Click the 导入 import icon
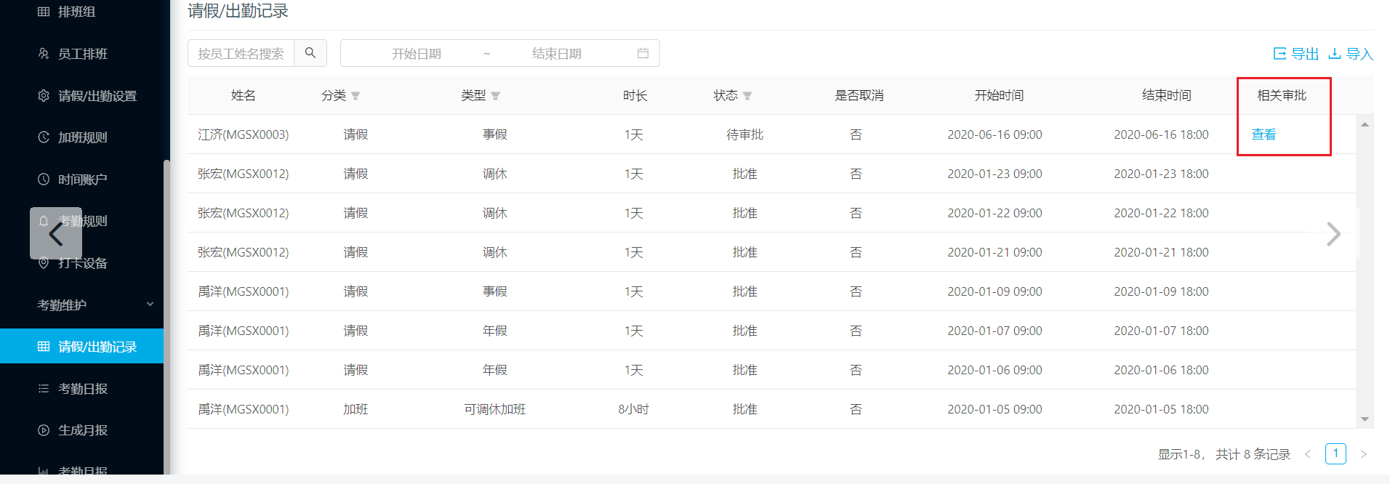 1335,54
